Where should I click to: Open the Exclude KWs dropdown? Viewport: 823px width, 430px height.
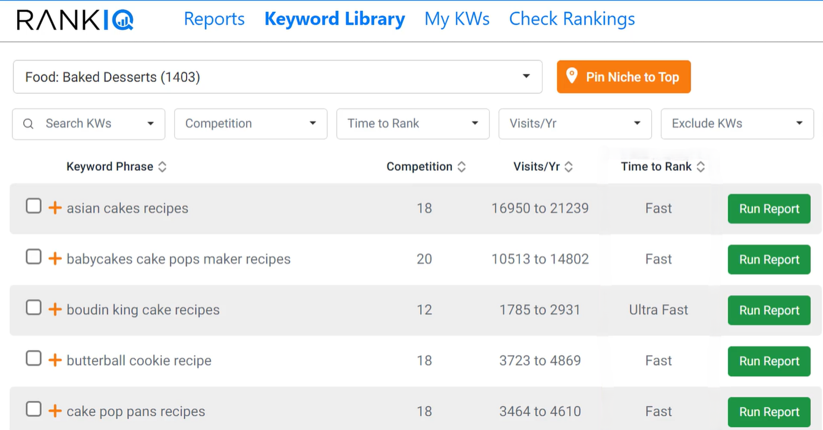pos(737,124)
